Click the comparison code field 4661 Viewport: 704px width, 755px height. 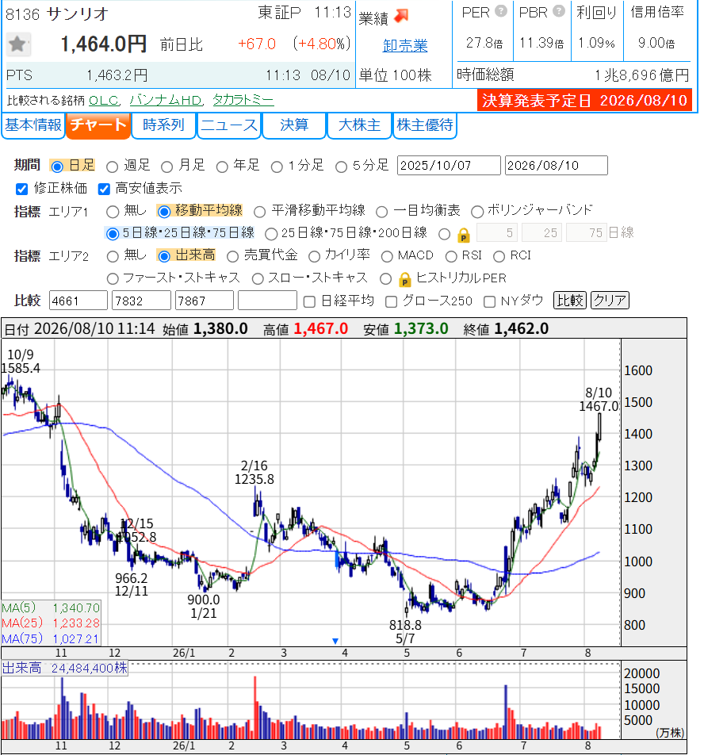click(78, 301)
